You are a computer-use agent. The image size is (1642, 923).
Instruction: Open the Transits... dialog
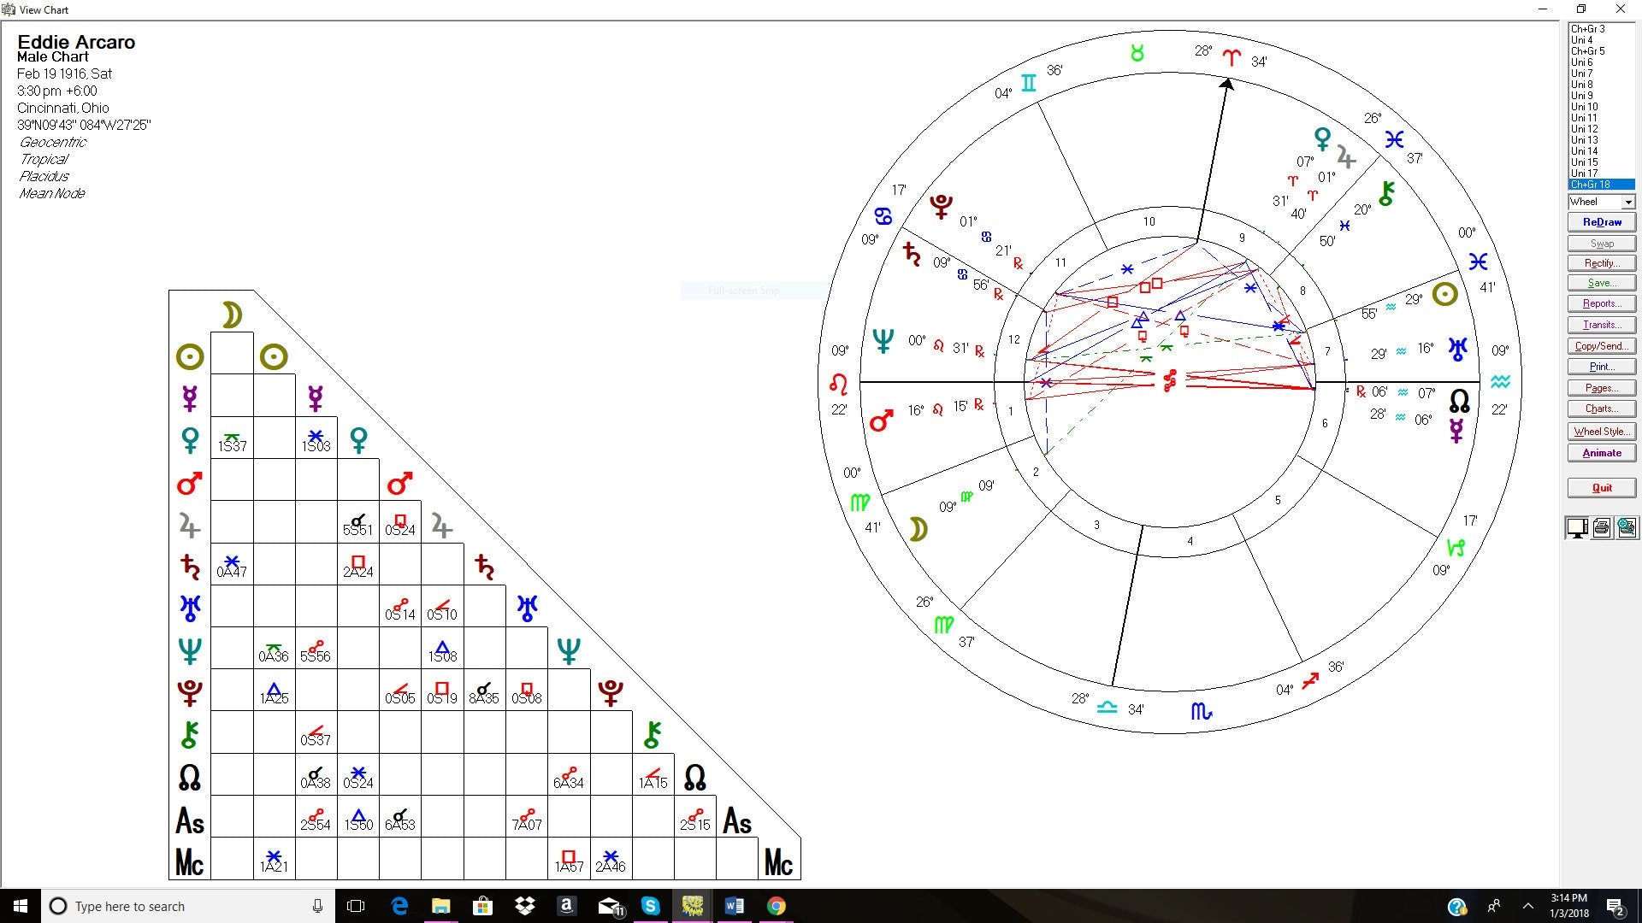(x=1601, y=325)
